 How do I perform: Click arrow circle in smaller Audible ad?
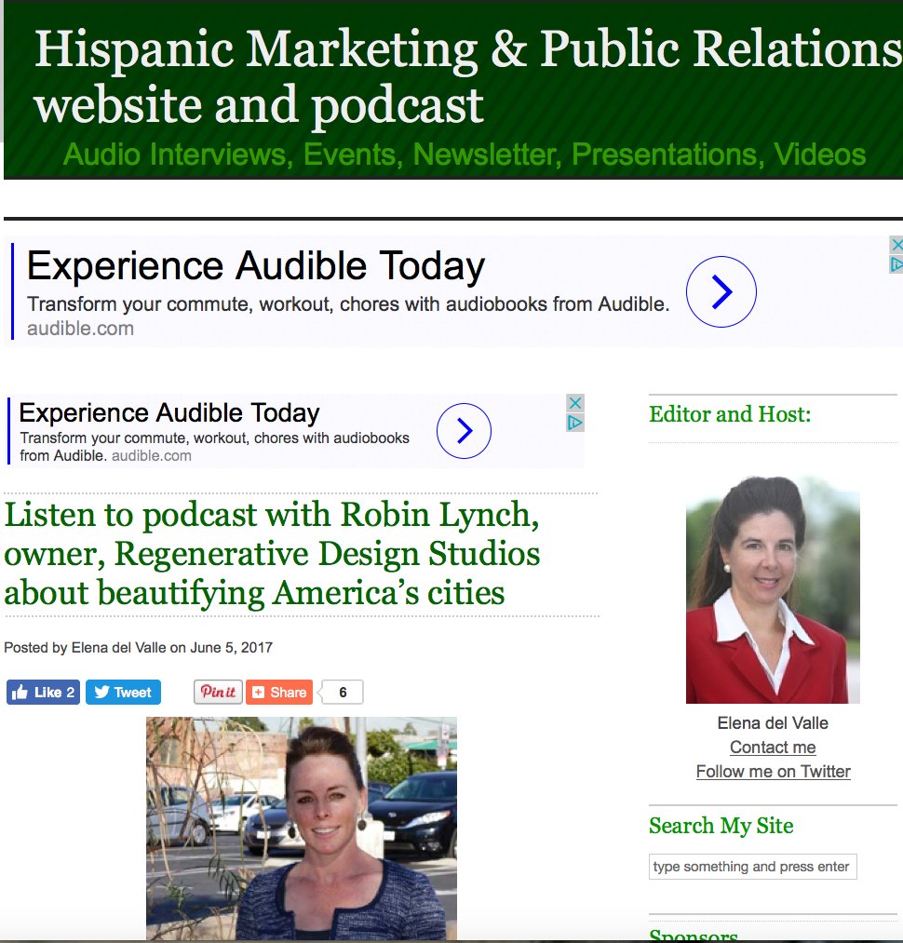(464, 431)
